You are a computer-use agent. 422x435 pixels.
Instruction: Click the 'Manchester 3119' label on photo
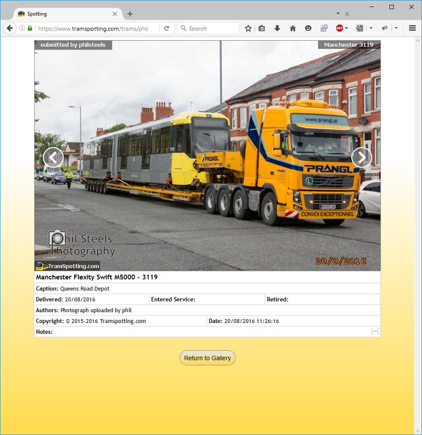(x=348, y=45)
